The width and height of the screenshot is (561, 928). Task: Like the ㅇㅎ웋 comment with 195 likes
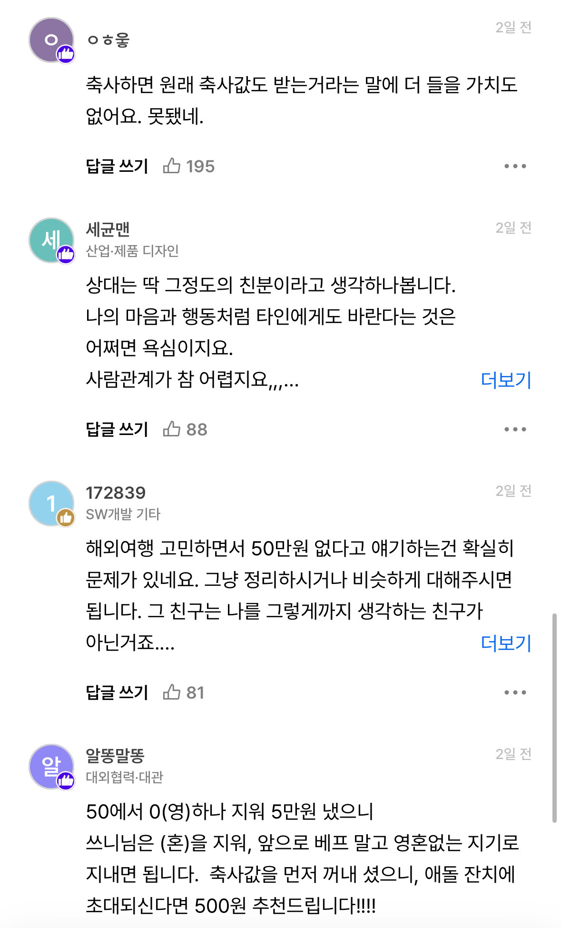point(188,166)
